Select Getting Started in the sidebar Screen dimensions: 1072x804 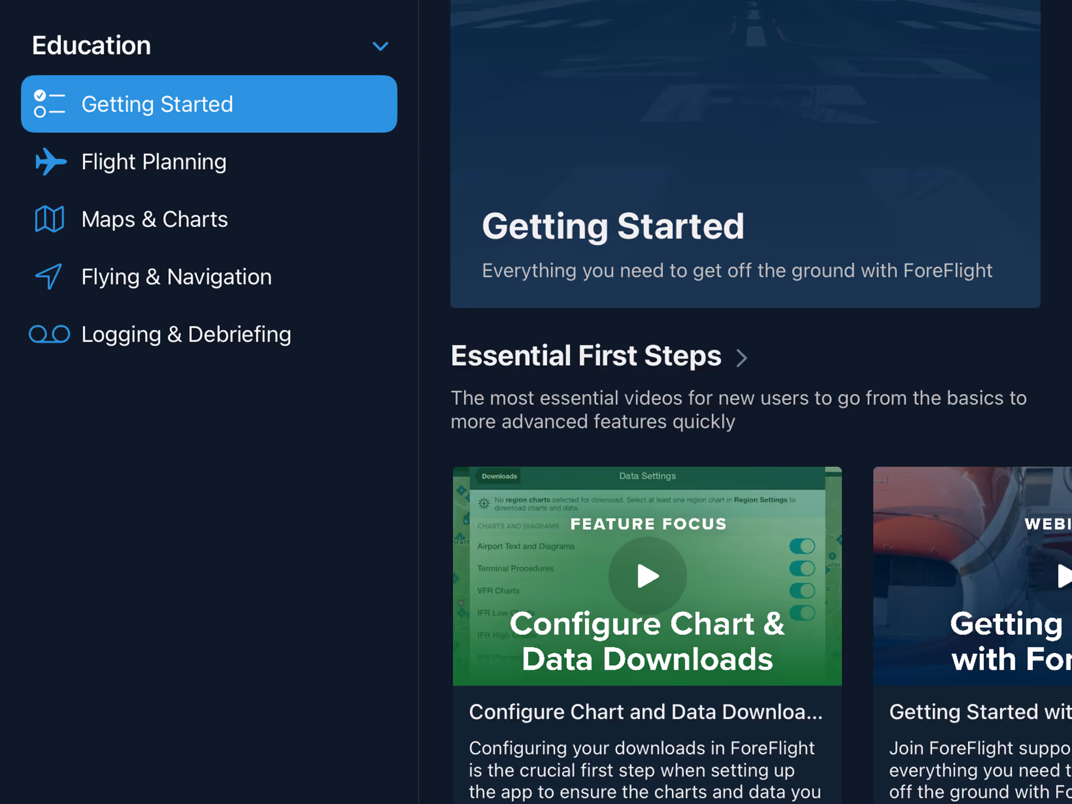click(209, 104)
